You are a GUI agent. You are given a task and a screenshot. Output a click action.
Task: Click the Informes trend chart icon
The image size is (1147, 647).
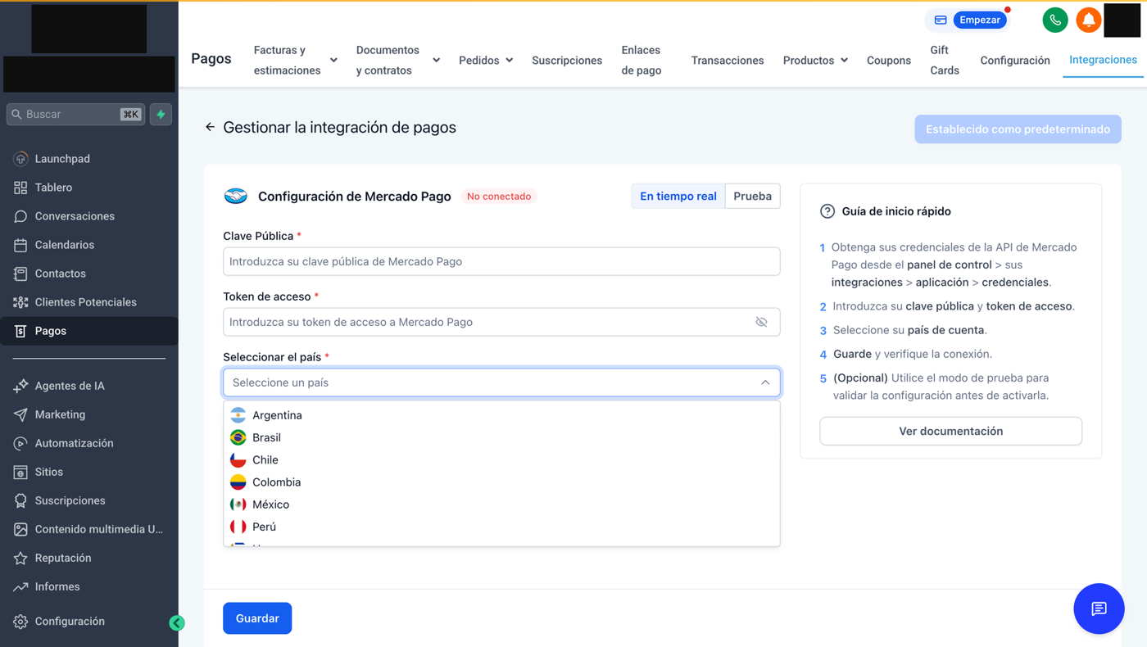click(x=20, y=586)
